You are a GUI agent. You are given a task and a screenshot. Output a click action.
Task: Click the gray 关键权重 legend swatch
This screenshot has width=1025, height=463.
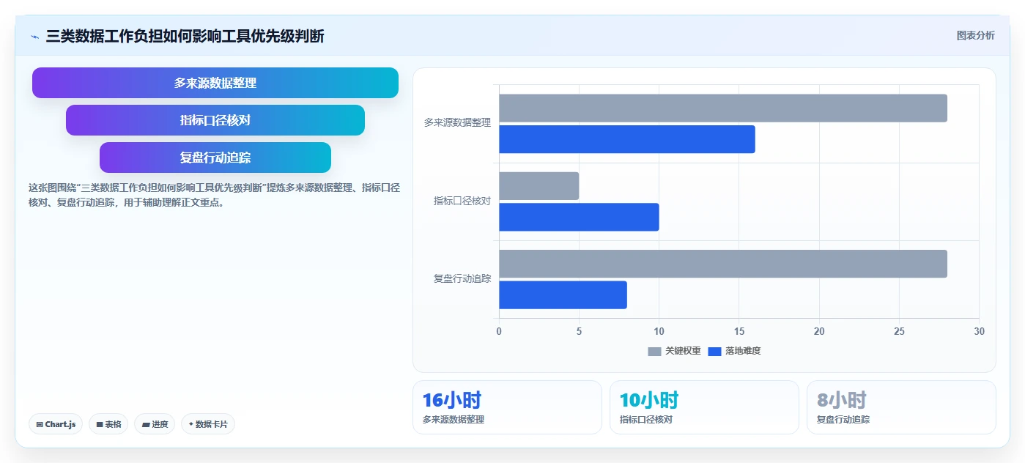pyautogui.click(x=654, y=352)
